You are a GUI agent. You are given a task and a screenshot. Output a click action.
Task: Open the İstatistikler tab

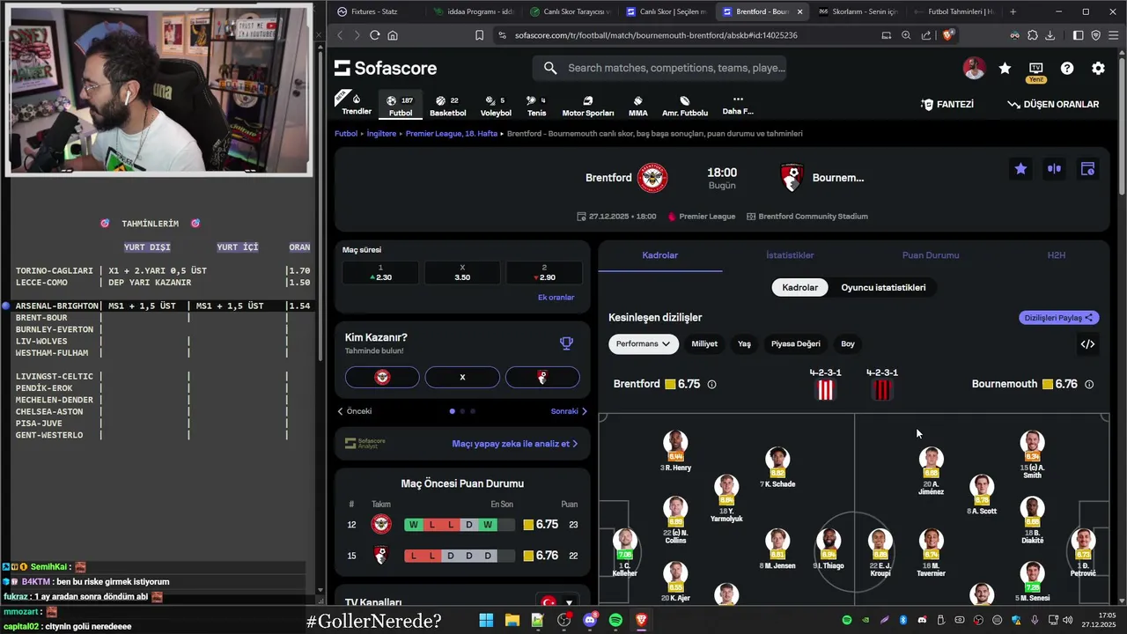coord(790,255)
